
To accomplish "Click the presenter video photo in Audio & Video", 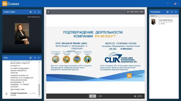I will click(x=22, y=34).
